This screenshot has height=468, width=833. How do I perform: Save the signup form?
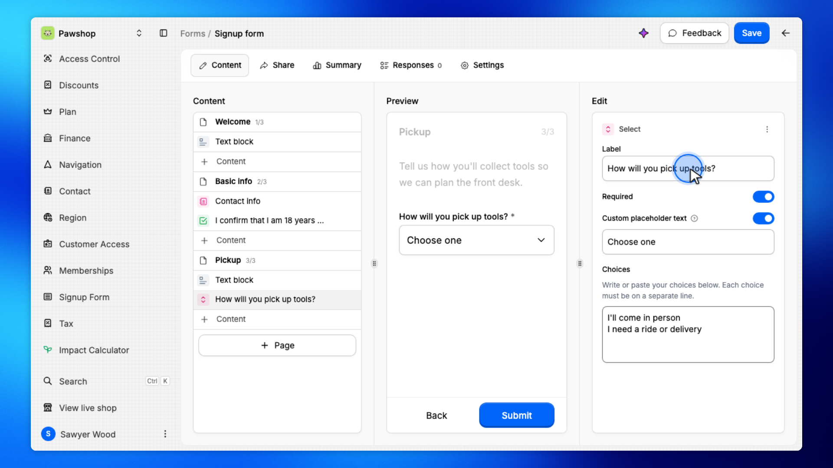pyautogui.click(x=751, y=33)
